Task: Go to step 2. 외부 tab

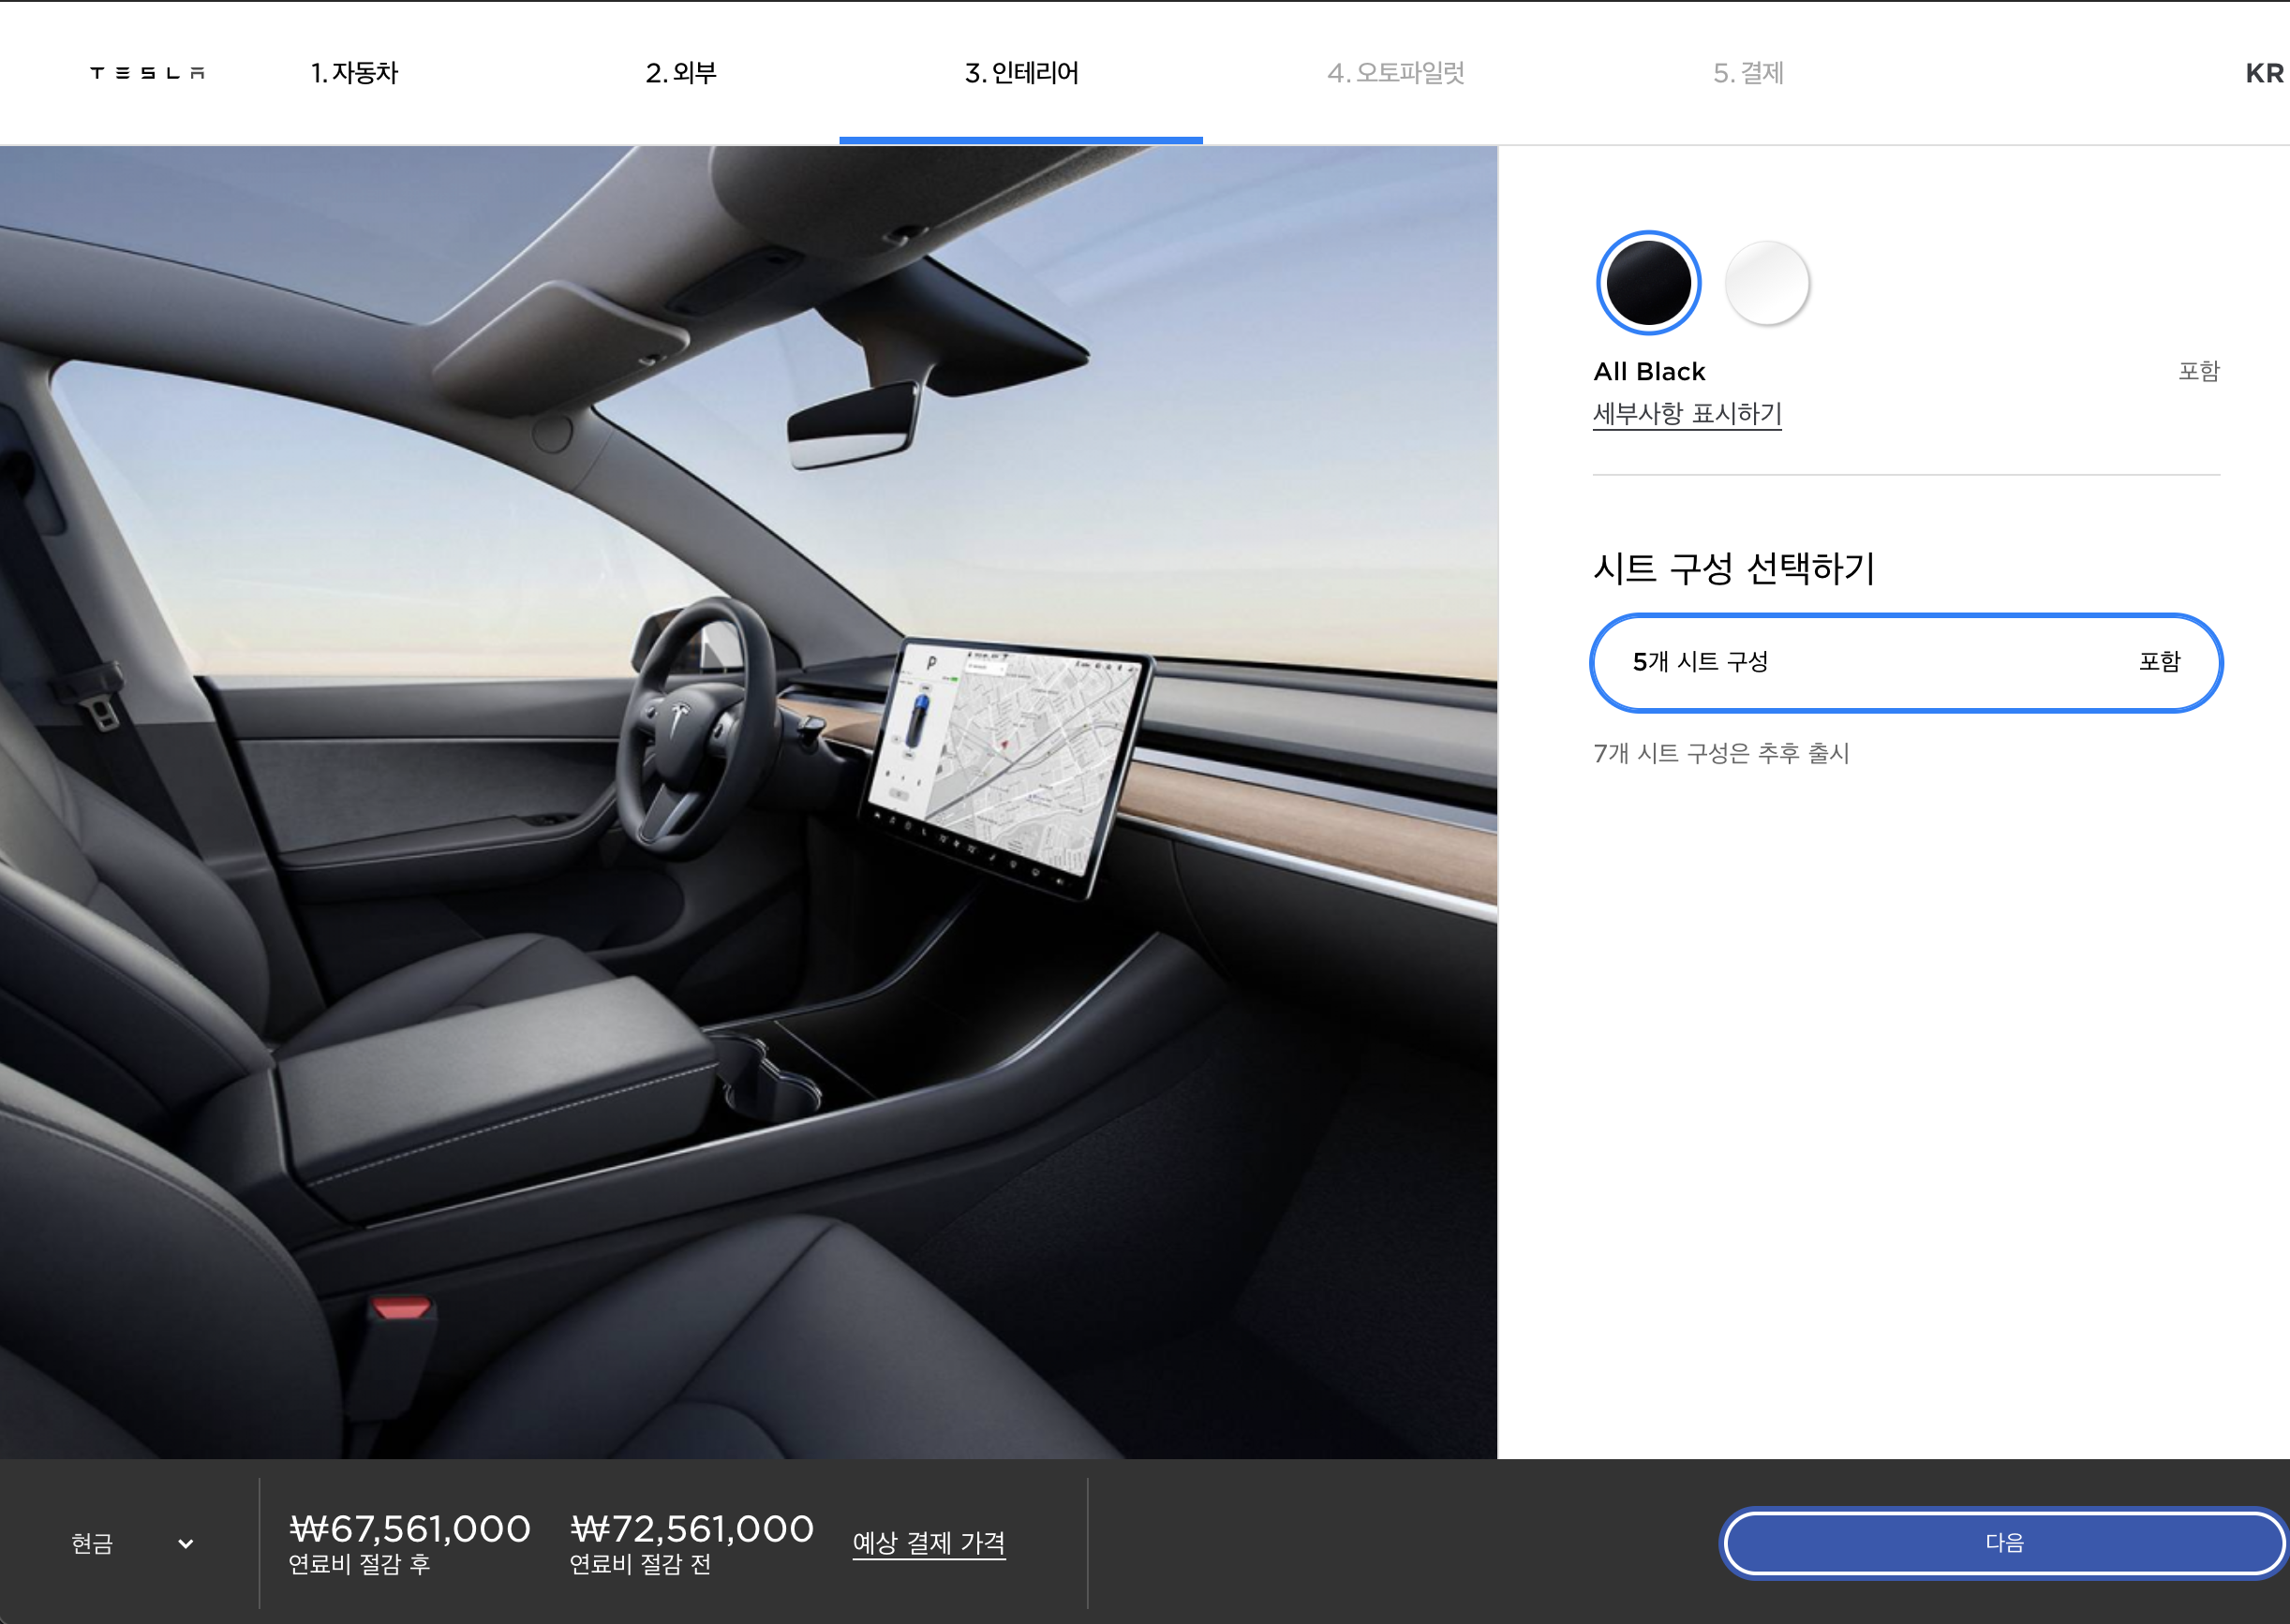Action: pos(680,73)
